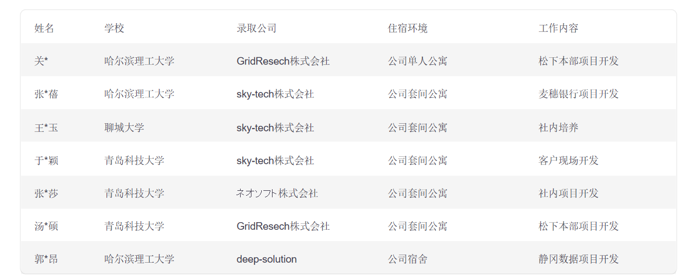Click the 姓名 column header
This screenshot has height=280, width=683.
(44, 28)
